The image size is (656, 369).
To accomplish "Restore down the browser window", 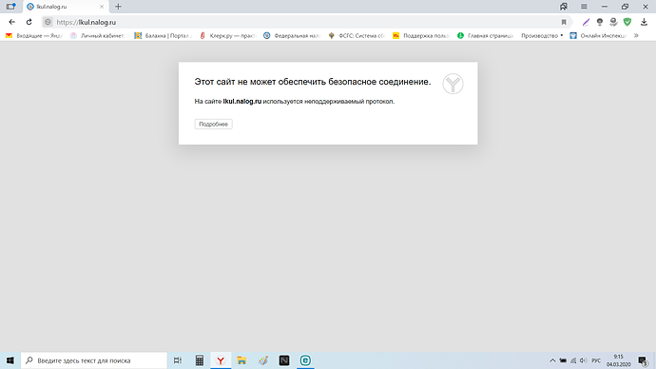I will click(x=625, y=7).
